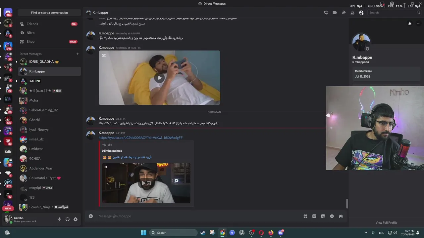This screenshot has width=424, height=238.
Task: Toggle the user profile panel icon
Action: click(361, 13)
